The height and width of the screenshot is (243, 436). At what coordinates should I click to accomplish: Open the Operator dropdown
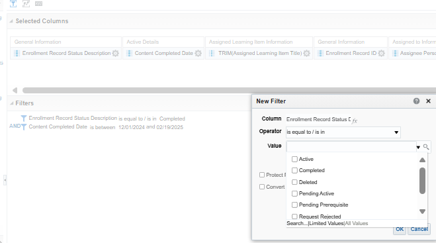click(396, 132)
